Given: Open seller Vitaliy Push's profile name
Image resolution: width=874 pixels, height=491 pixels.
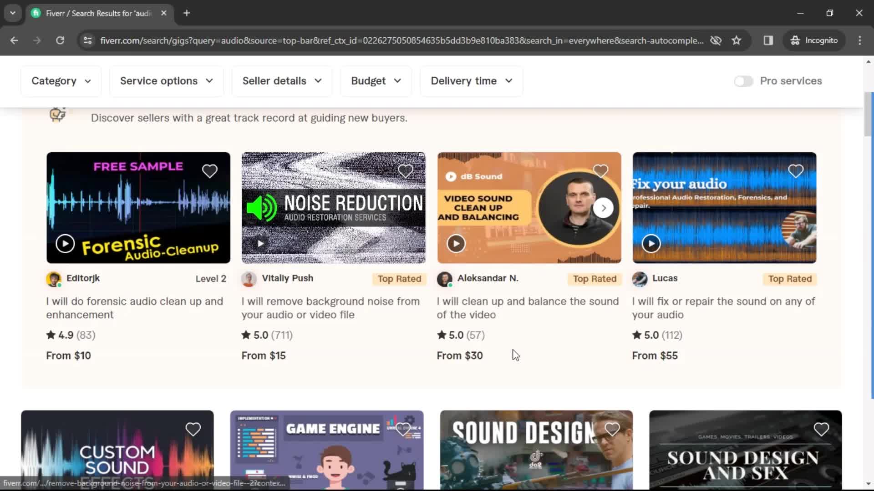Looking at the screenshot, I should tap(287, 278).
